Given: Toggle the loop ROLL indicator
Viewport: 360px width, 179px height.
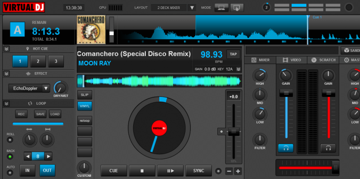Looking at the screenshot, I should coord(10,140).
